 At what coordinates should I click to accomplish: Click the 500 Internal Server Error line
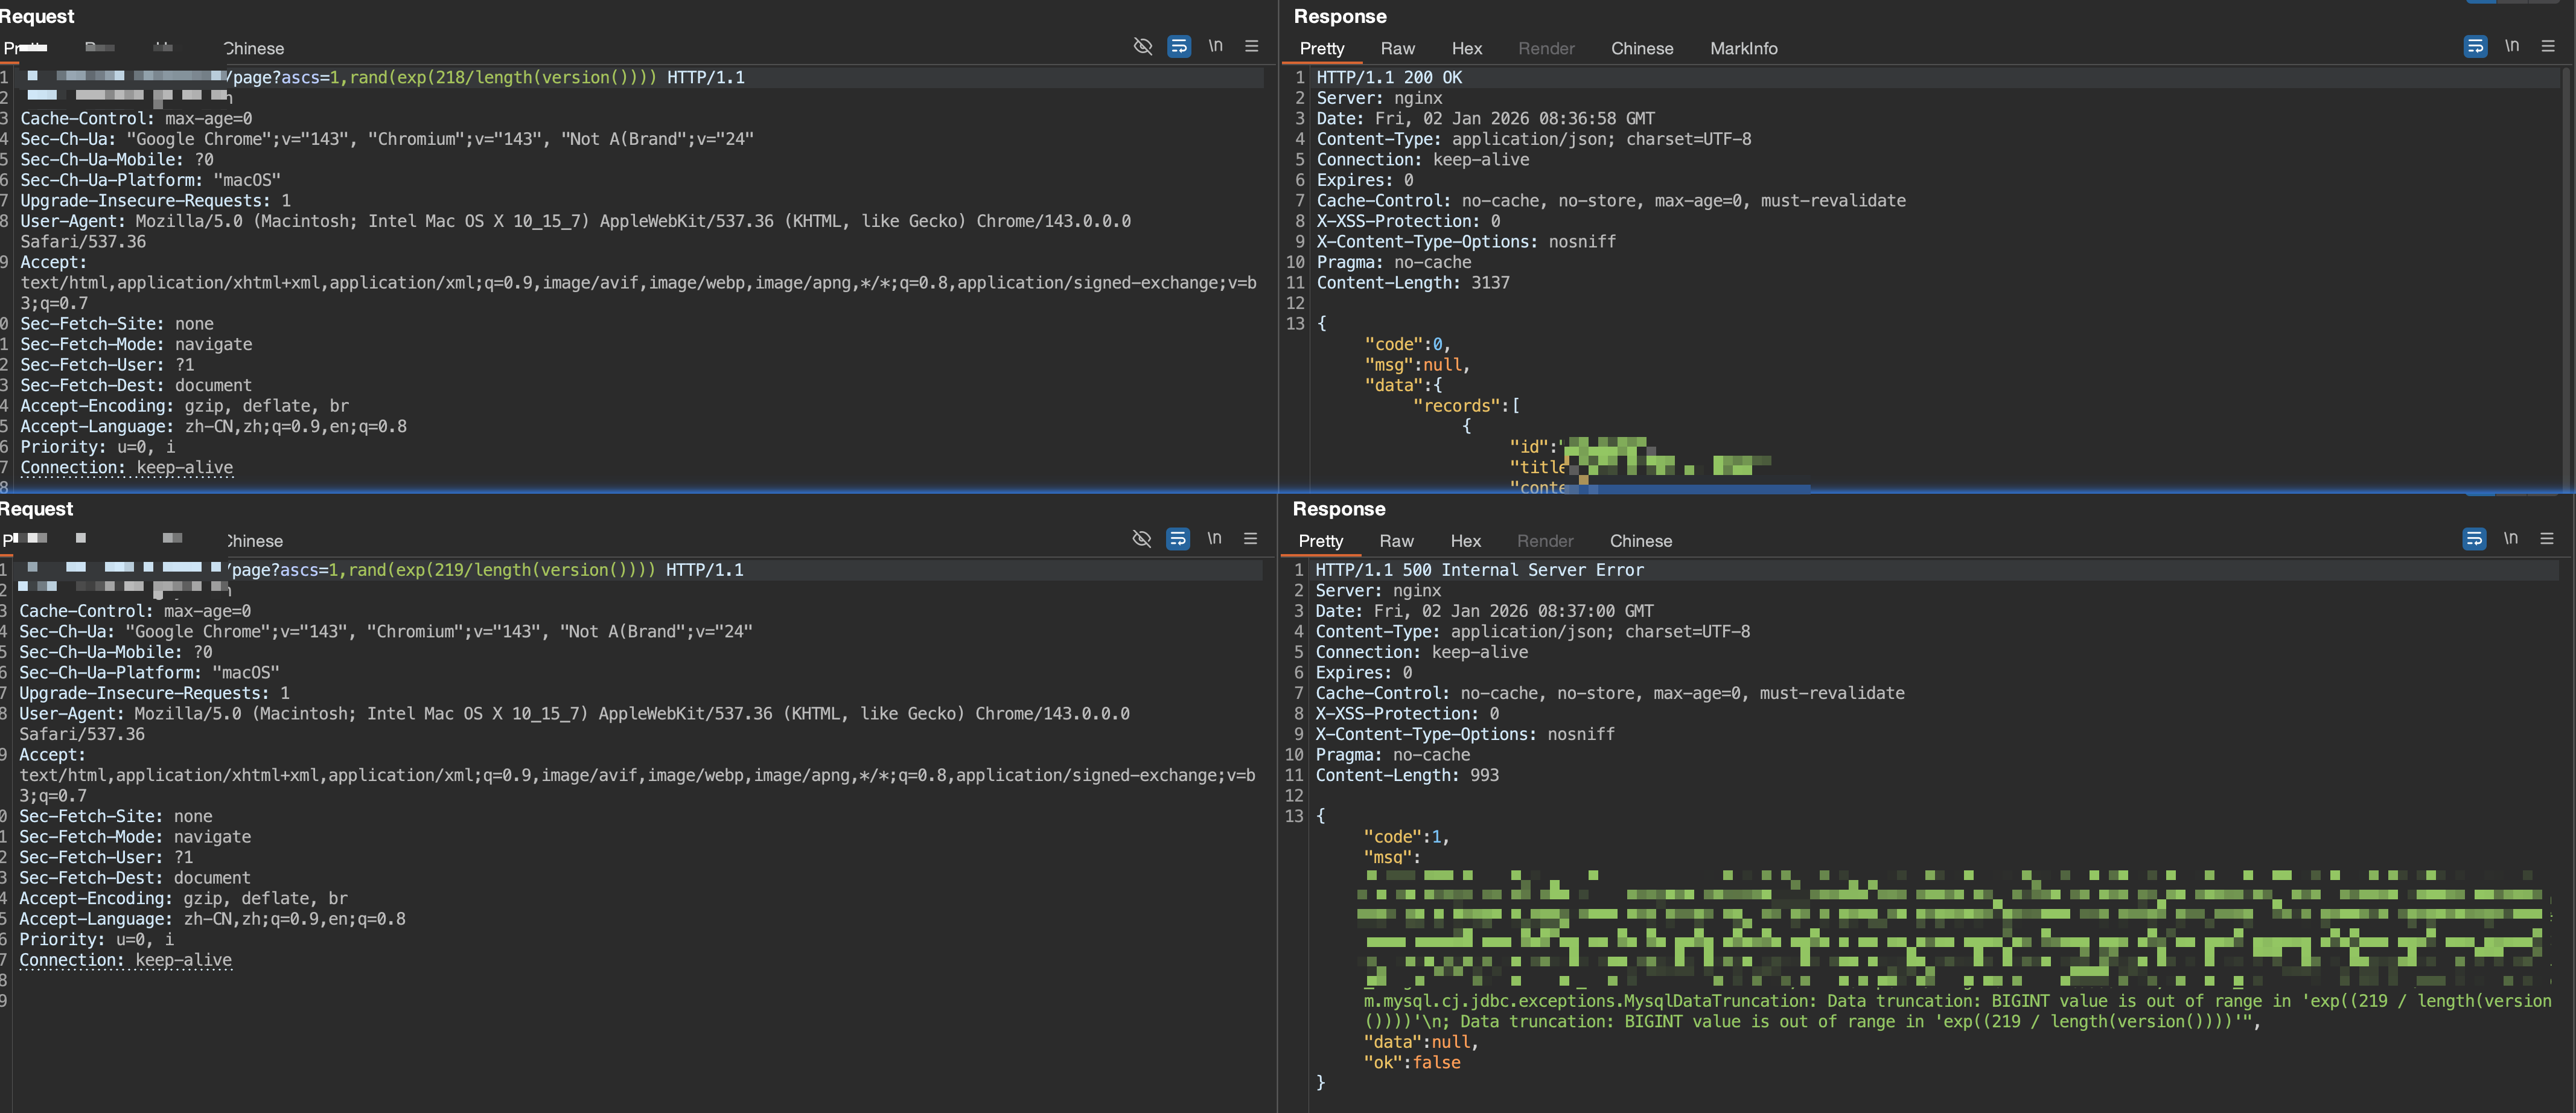(1479, 570)
